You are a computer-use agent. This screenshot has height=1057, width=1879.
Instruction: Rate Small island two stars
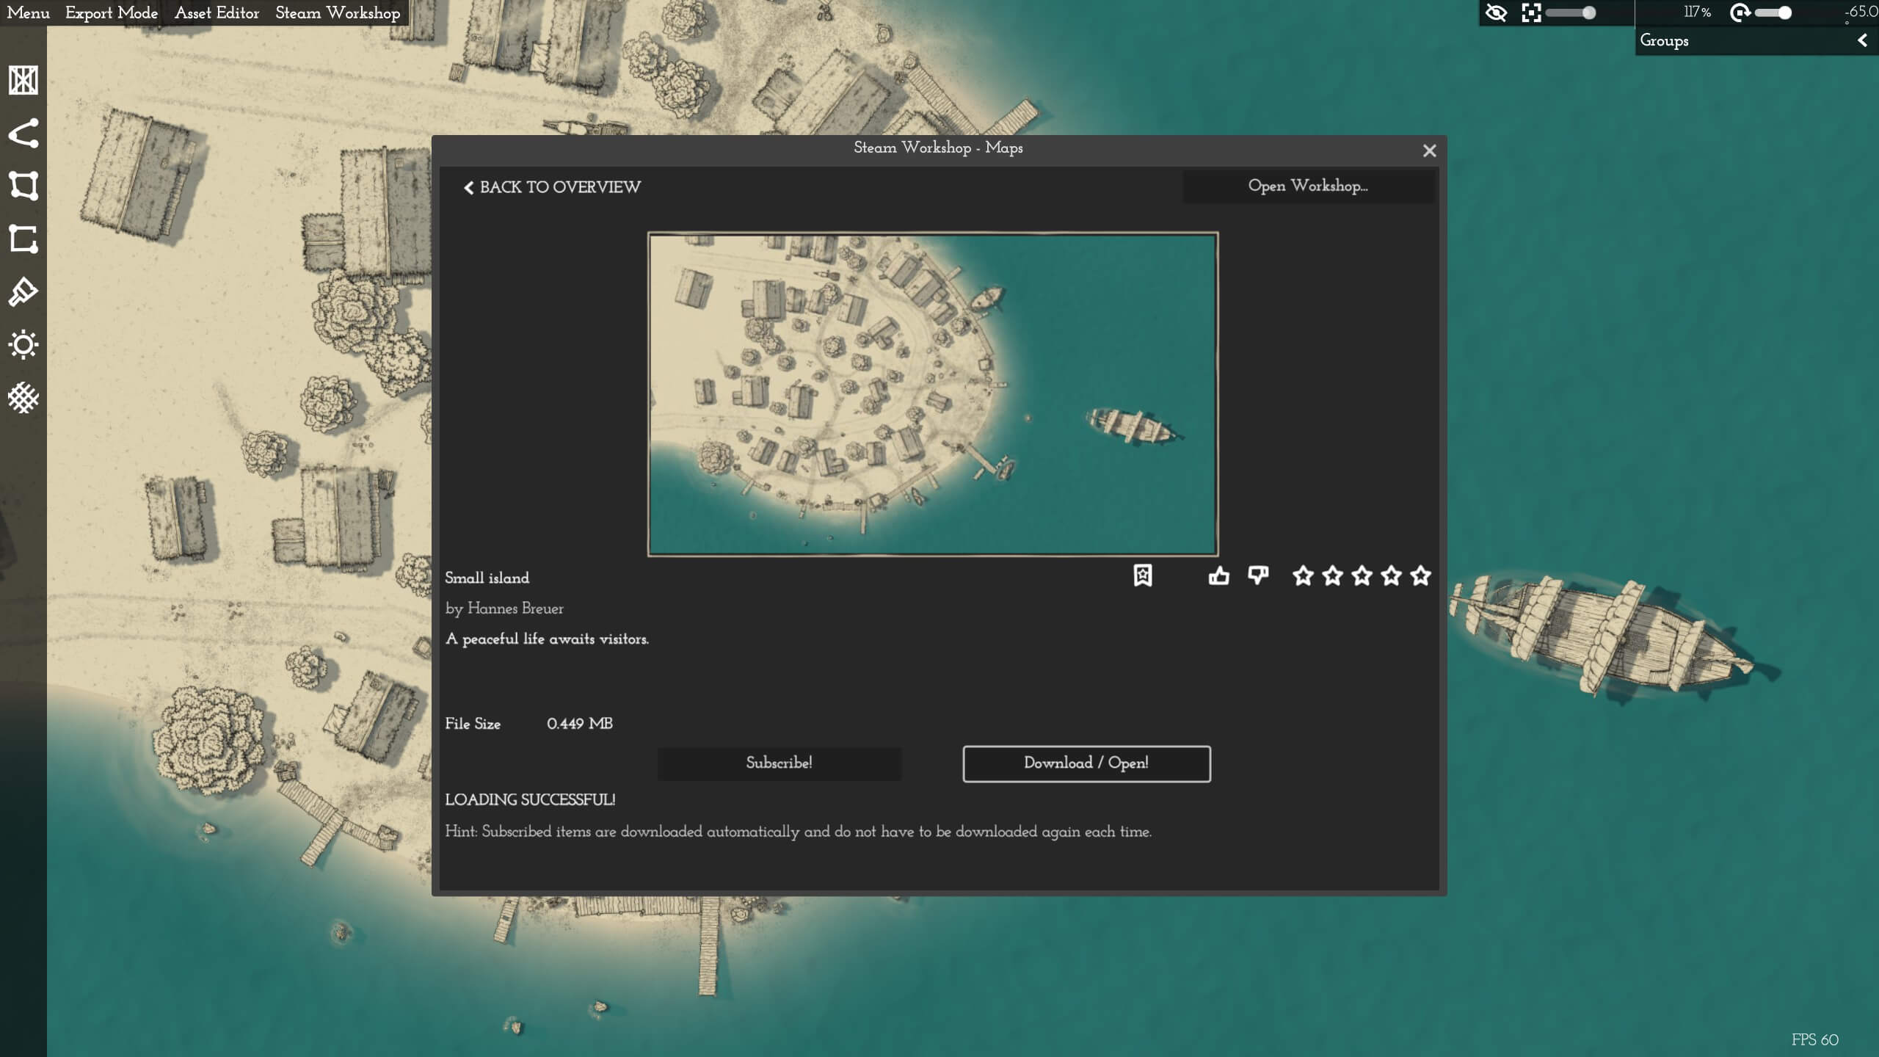(1332, 575)
